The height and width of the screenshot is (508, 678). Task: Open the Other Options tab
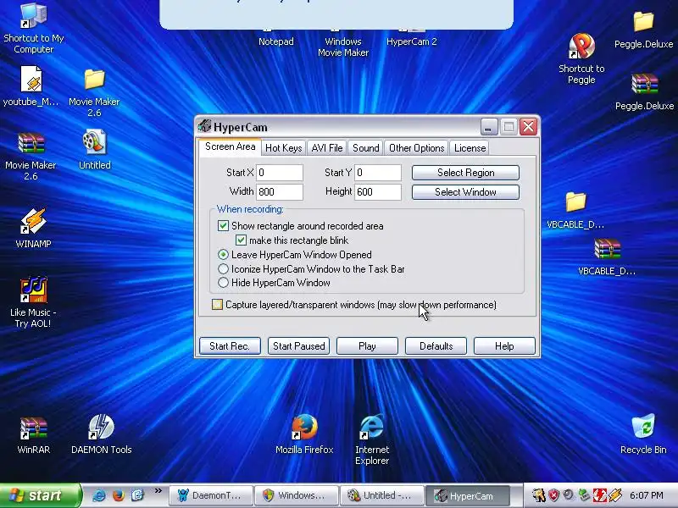pos(416,148)
